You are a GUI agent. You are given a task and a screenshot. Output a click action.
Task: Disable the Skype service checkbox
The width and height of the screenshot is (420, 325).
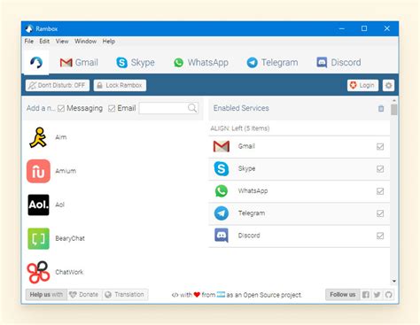(380, 169)
